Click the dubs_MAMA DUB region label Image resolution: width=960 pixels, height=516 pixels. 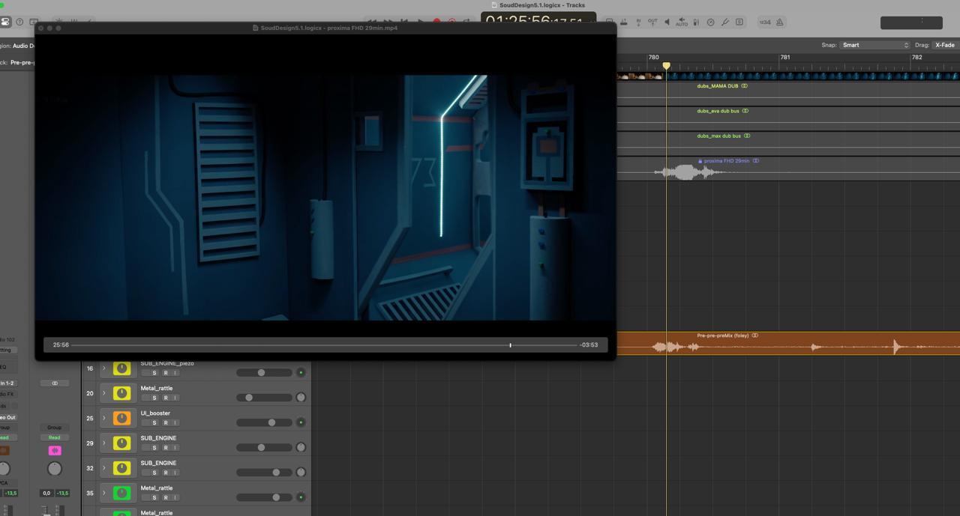tap(718, 86)
